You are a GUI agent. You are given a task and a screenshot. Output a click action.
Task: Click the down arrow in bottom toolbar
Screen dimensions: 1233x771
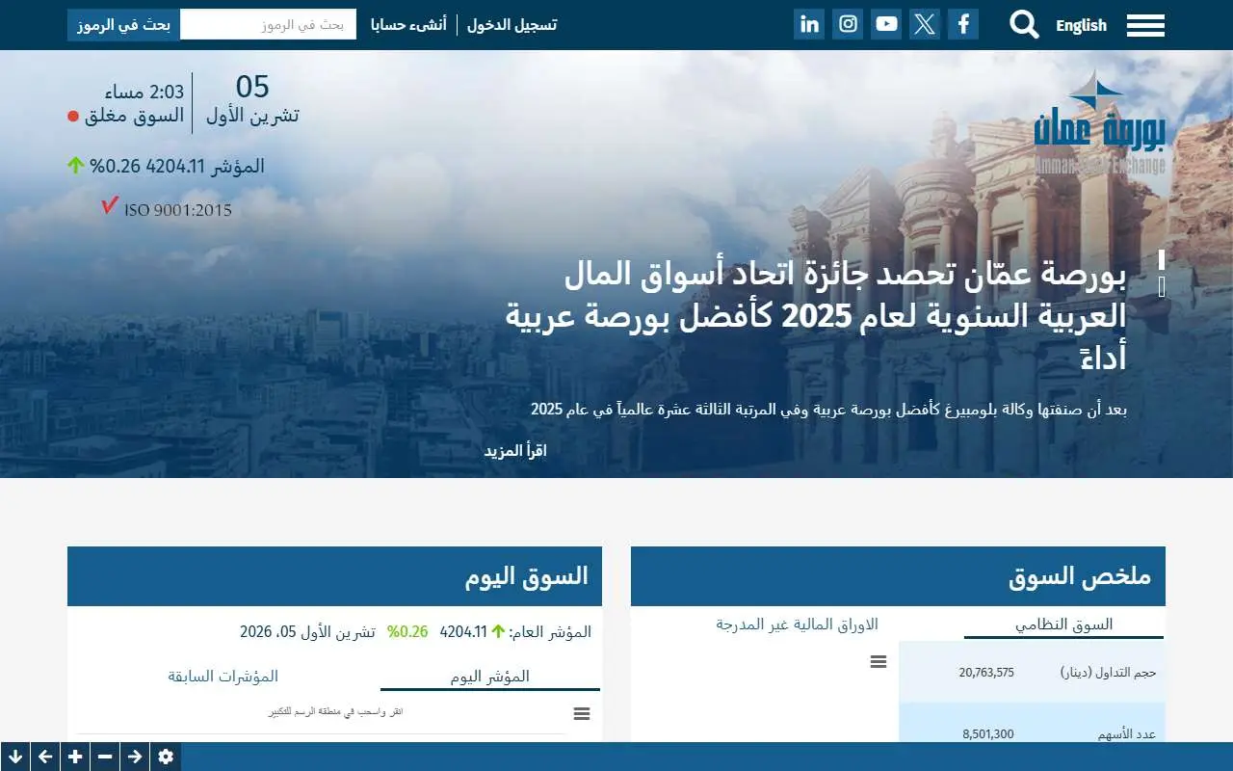point(15,757)
